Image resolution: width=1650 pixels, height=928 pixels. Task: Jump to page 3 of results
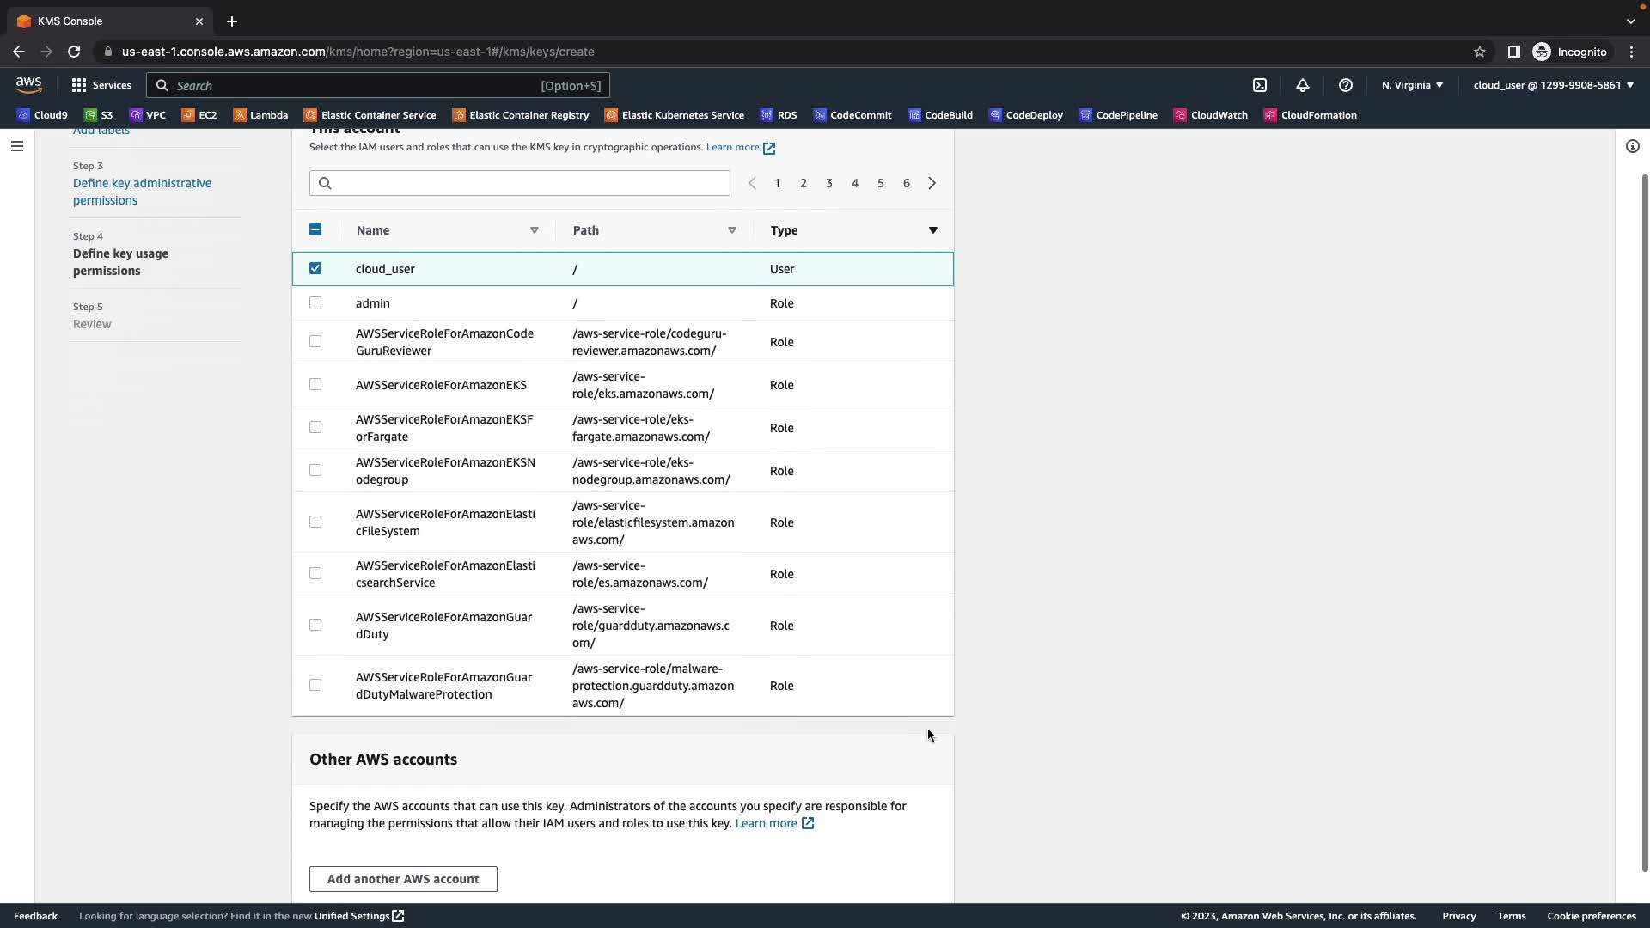(828, 183)
